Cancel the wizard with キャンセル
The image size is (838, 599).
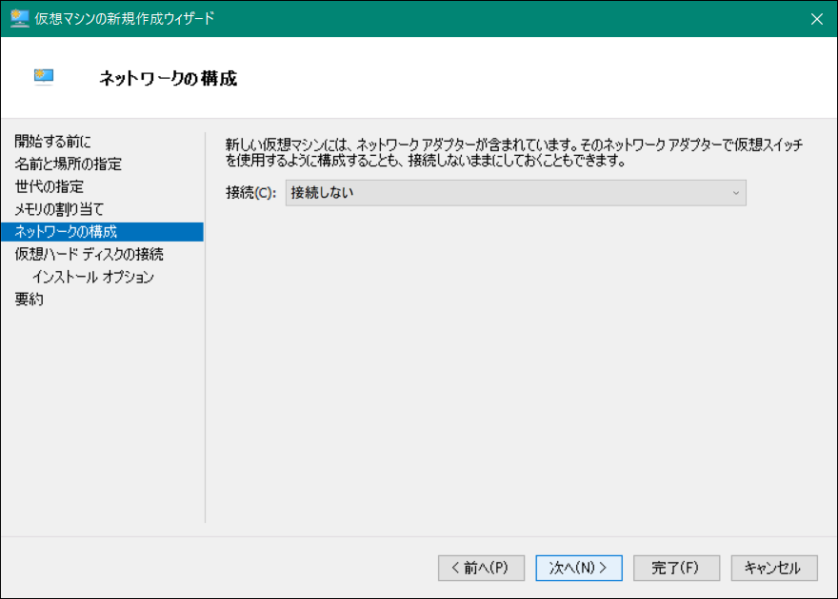[774, 568]
